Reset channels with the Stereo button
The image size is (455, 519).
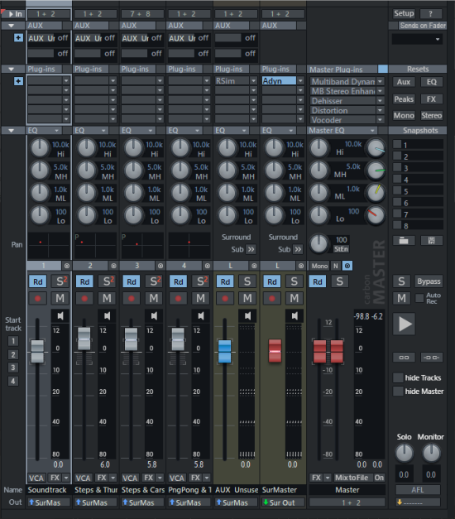pos(432,116)
